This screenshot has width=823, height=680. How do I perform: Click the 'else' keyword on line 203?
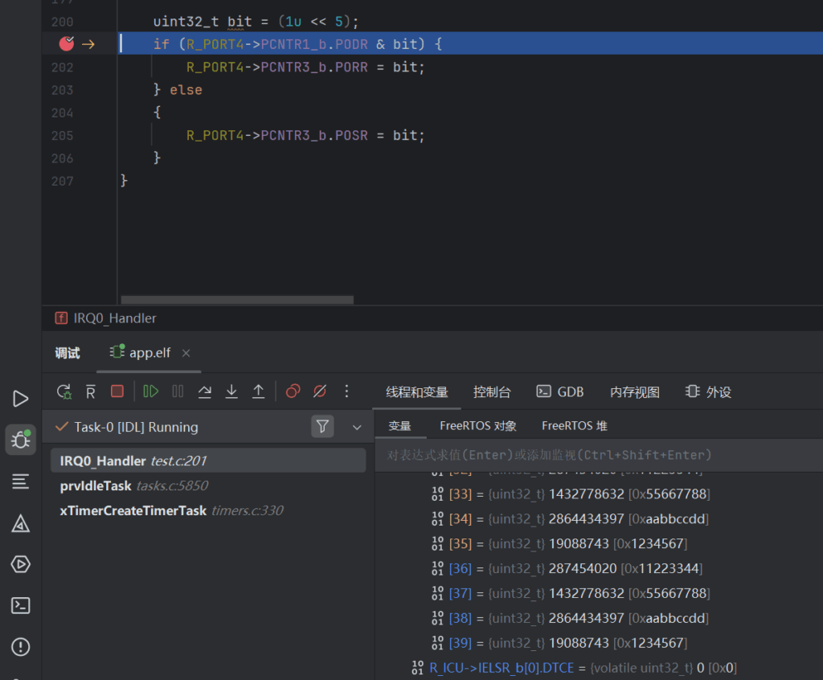(x=186, y=90)
